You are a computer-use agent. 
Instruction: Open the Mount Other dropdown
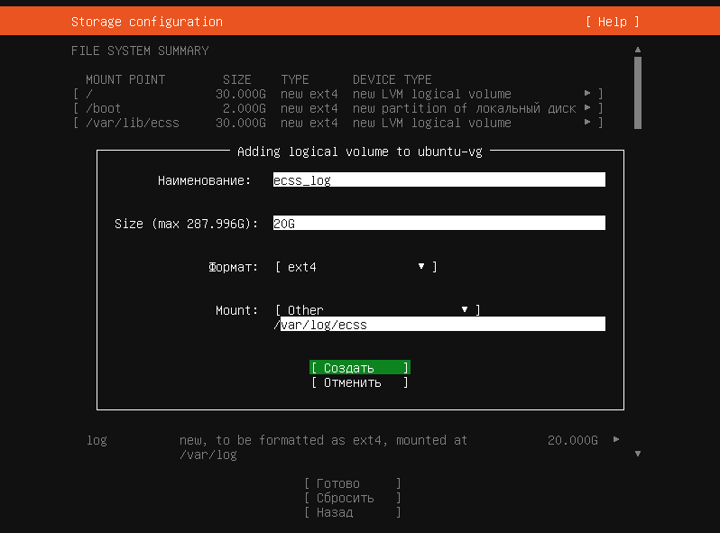click(x=377, y=310)
